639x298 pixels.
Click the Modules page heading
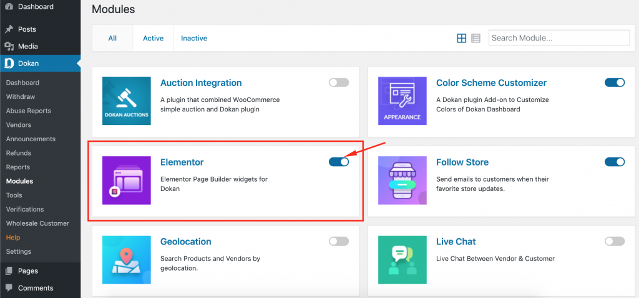[x=114, y=9]
